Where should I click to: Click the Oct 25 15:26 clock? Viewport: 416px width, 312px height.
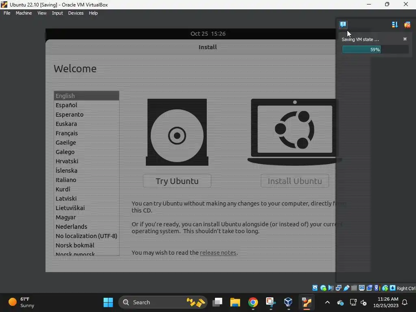[208, 34]
